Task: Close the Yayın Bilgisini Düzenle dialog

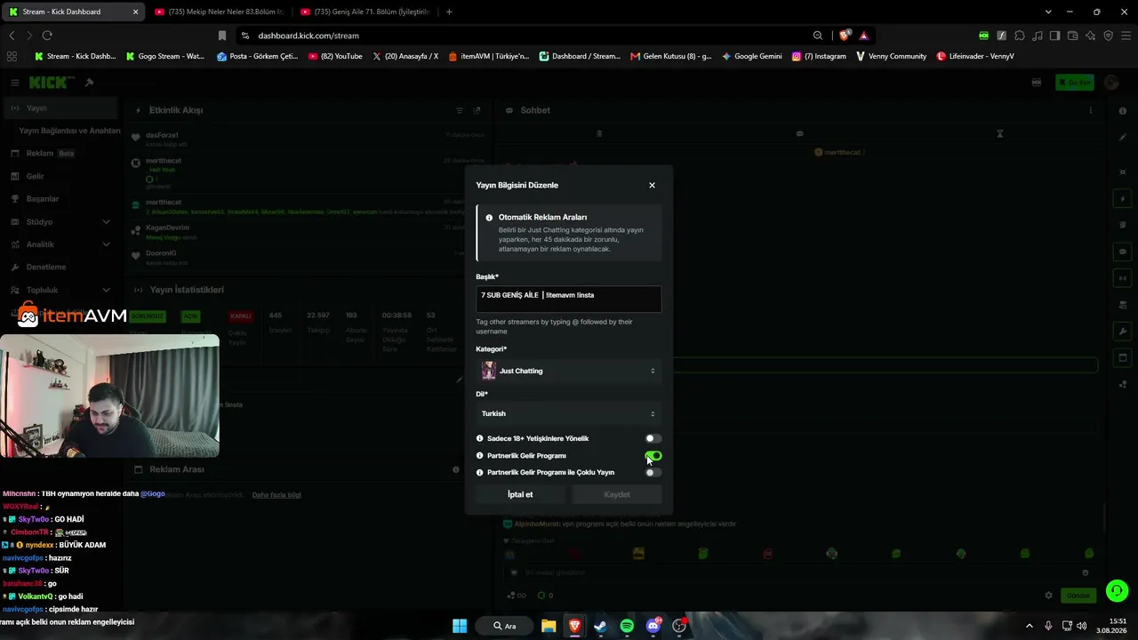Action: [x=652, y=185]
